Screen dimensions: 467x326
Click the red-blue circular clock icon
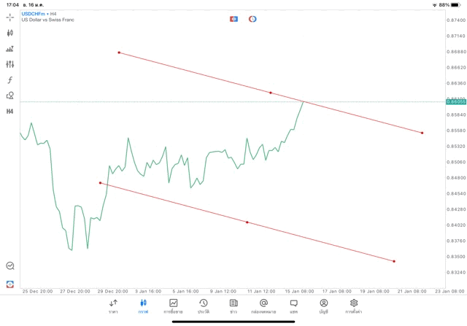[x=252, y=19]
